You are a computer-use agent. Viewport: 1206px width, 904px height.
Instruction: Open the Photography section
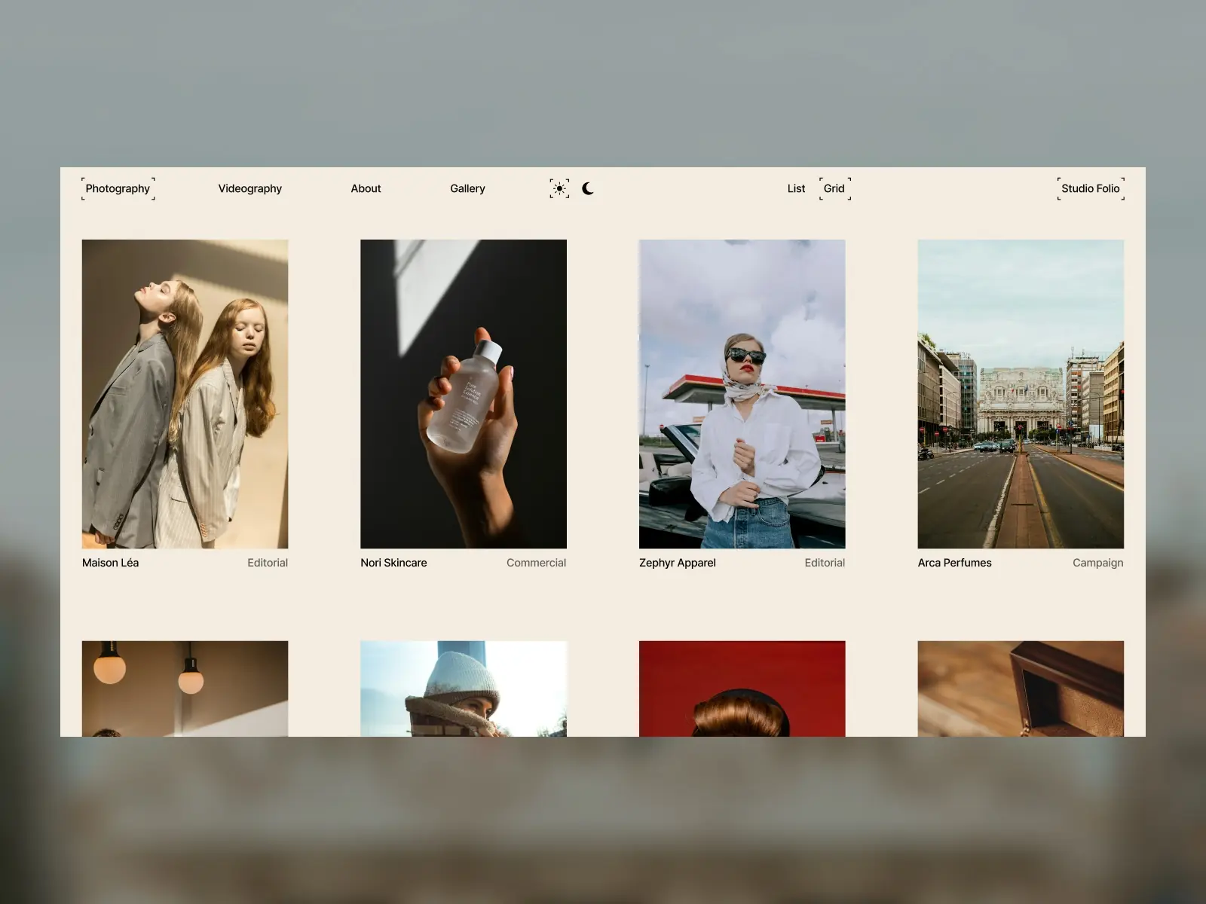[118, 188]
